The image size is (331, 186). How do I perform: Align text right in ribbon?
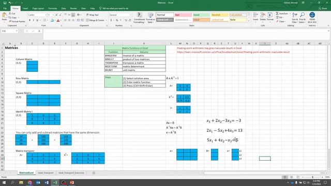(x=73, y=20)
